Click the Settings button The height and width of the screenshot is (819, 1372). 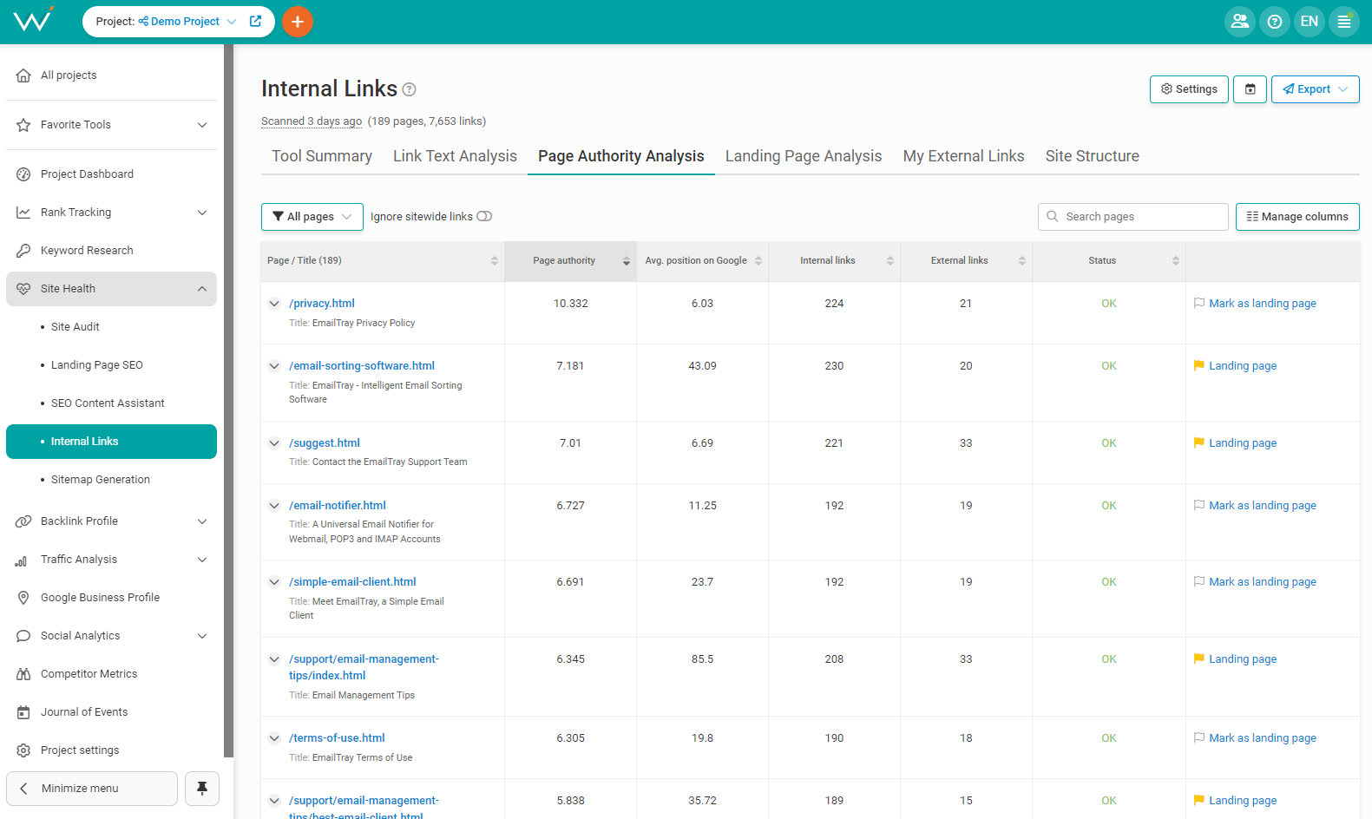pos(1189,89)
